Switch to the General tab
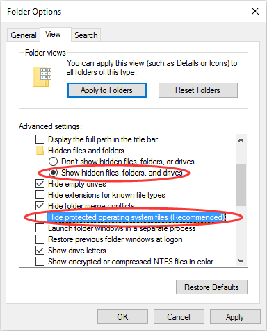 24,35
